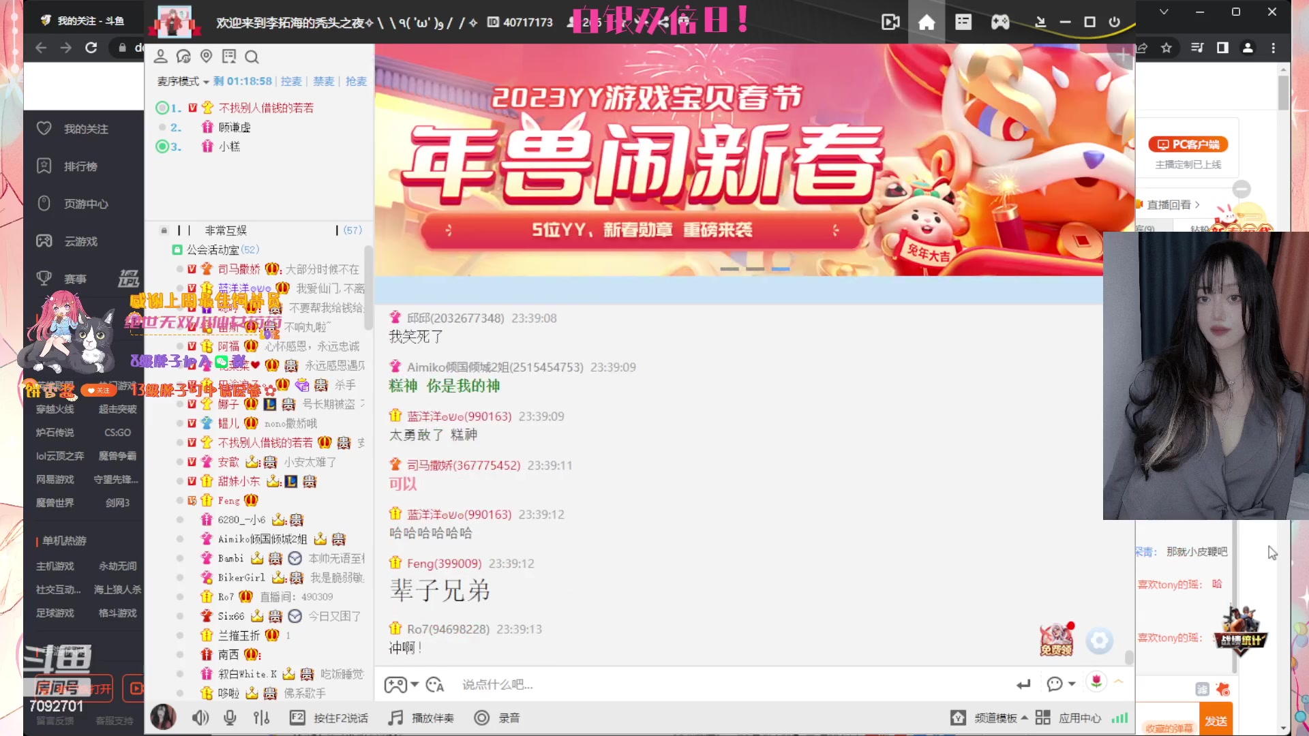Click the PC客户端 button
This screenshot has width=1309, height=736.
click(1188, 144)
